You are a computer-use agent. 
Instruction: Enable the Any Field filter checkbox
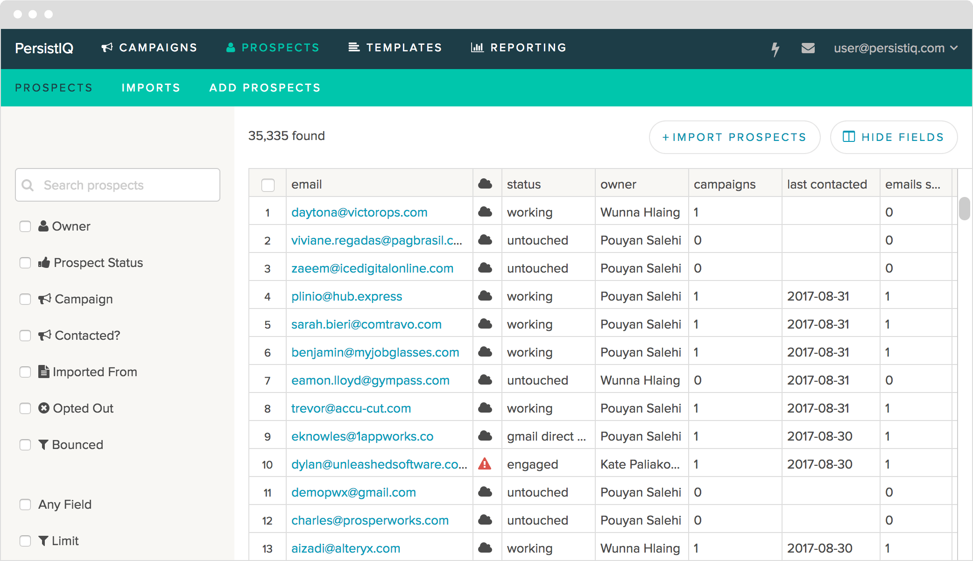click(25, 505)
